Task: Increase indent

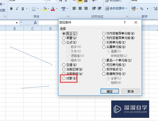Action: click(99, 8)
